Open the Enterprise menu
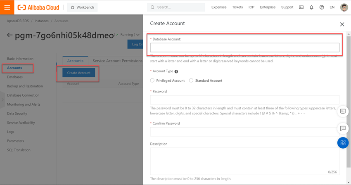Viewport: 351px width, 185px height. 268,7
